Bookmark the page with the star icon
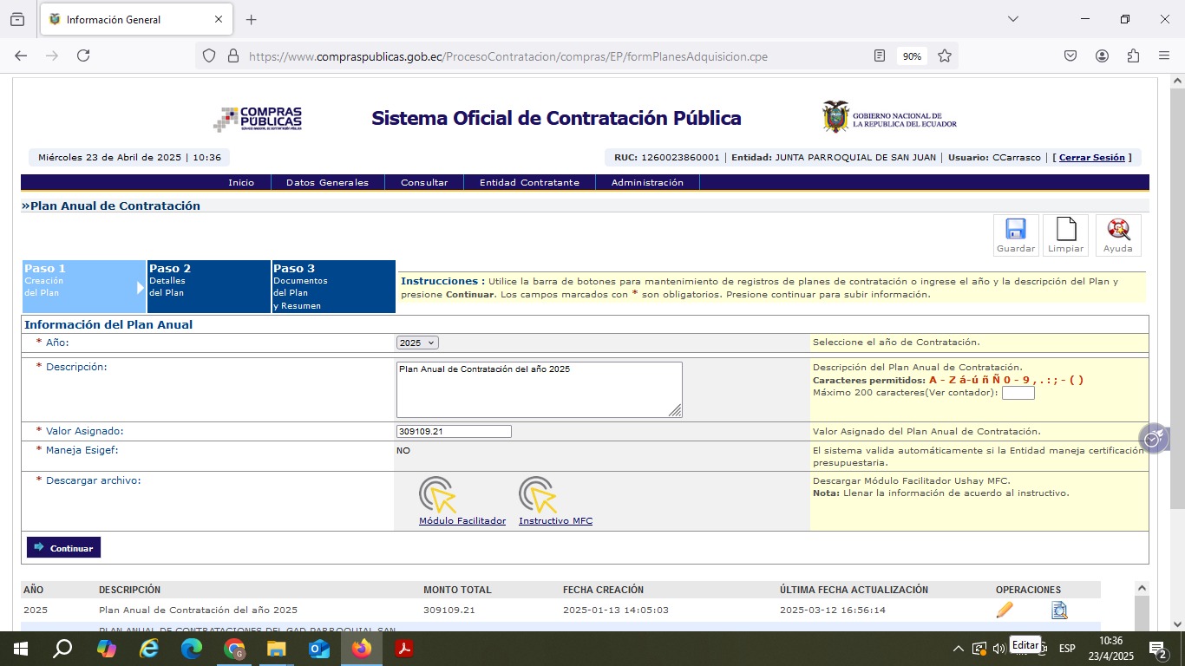This screenshot has height=666, width=1185. 945,55
